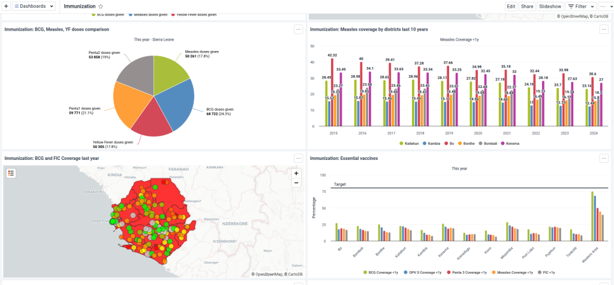Click the Edit dashboard button
The width and height of the screenshot is (614, 285).
coord(511,6)
